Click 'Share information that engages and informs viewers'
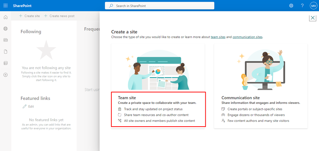 (261, 103)
